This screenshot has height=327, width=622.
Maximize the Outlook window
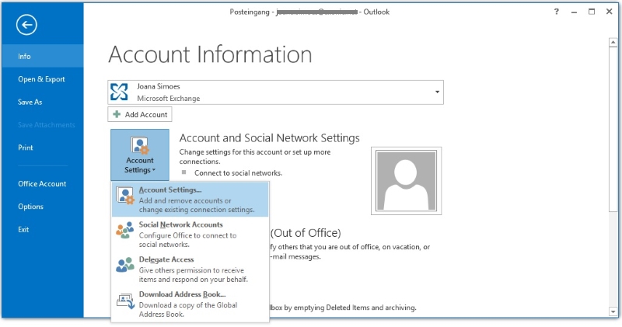(592, 12)
